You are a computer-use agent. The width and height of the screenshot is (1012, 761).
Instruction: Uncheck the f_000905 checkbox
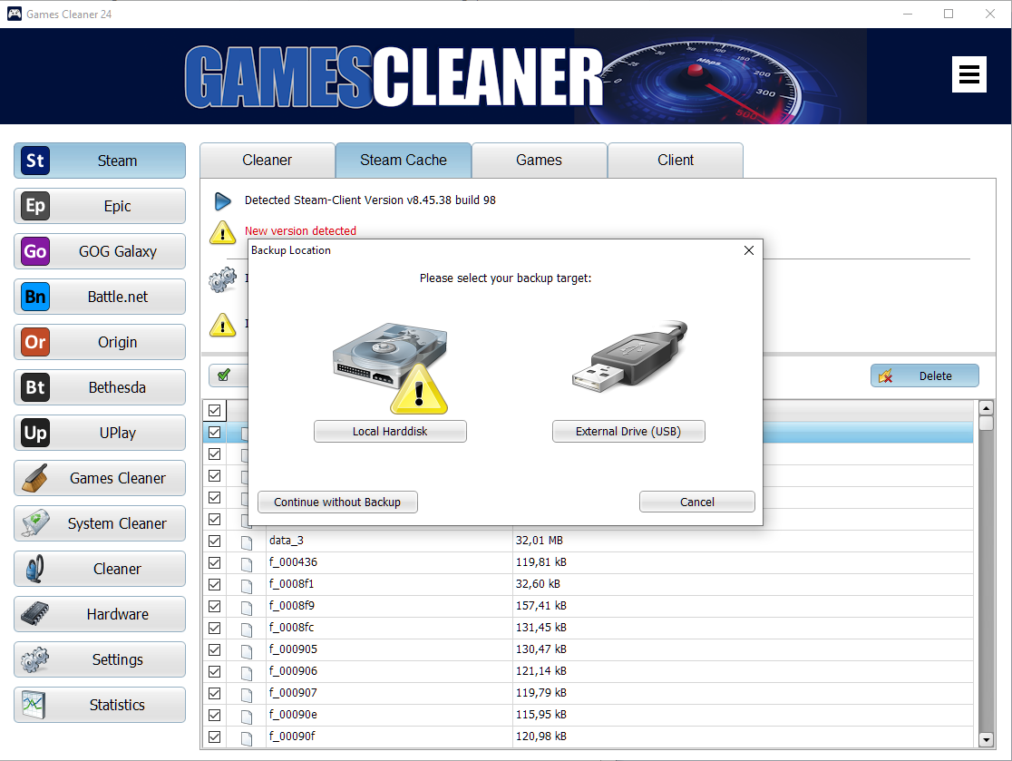tap(215, 649)
